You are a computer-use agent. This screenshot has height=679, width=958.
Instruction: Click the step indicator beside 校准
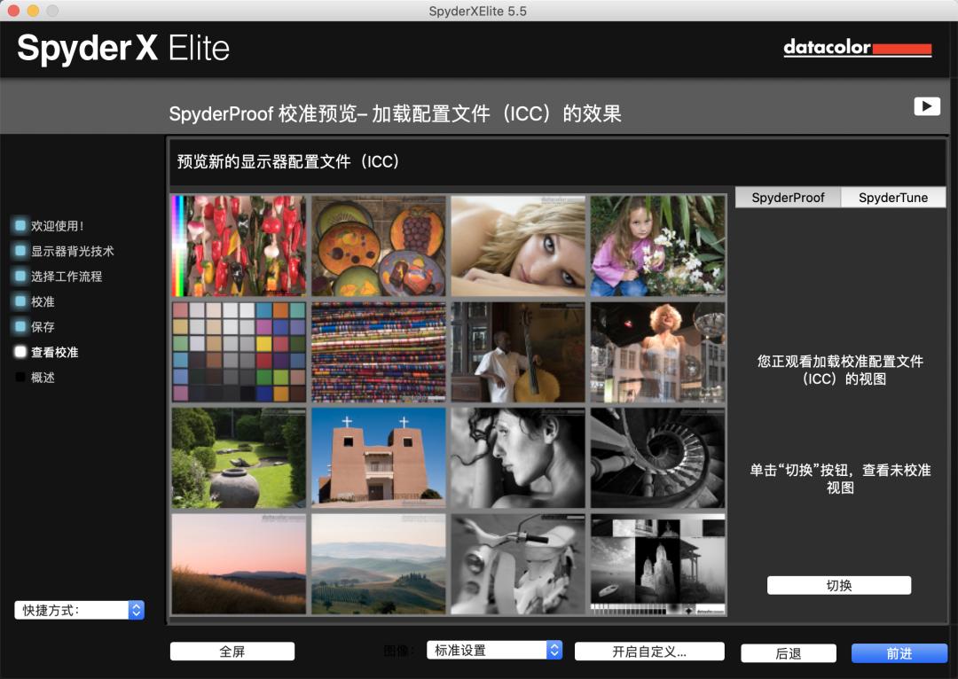tap(20, 301)
